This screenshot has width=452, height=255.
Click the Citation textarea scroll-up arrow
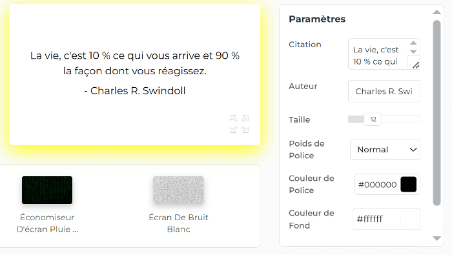[x=413, y=43]
